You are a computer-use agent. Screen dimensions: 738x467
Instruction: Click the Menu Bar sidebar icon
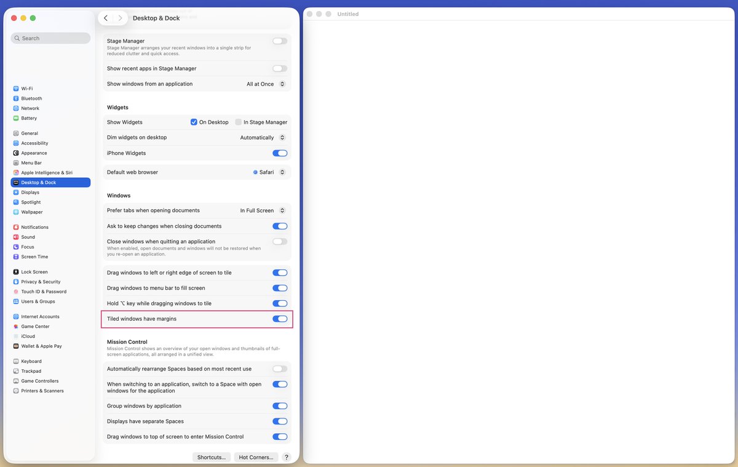tap(16, 163)
